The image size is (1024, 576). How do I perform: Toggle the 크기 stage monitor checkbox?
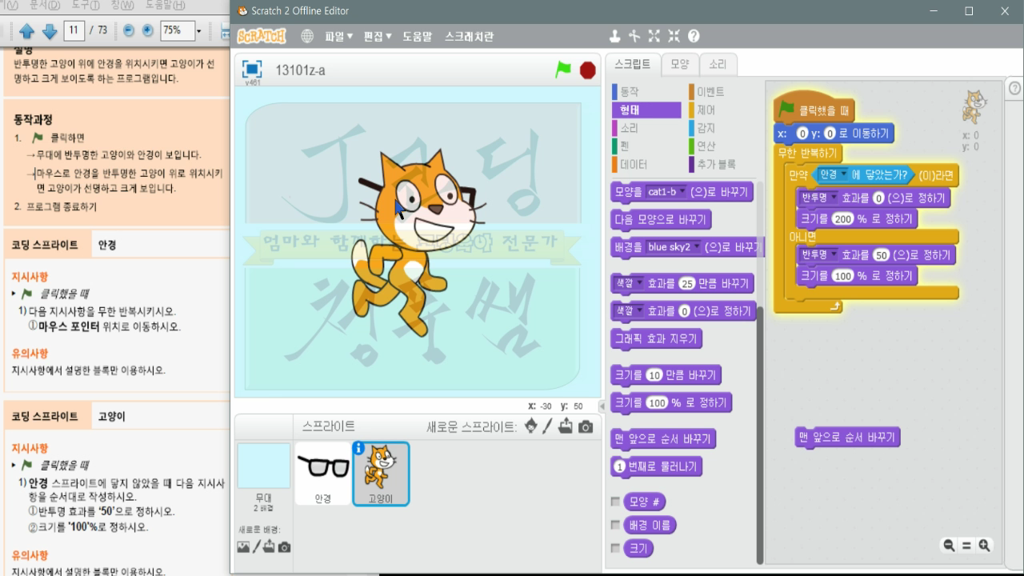[615, 548]
